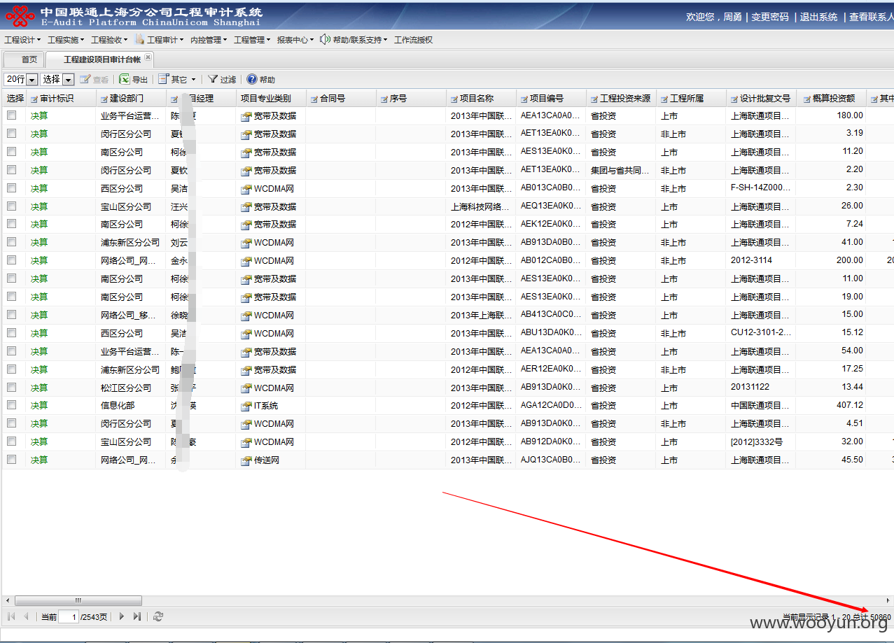Tick checkbox of row with amount 45.50
Viewport: 894px width, 643px height.
point(12,460)
